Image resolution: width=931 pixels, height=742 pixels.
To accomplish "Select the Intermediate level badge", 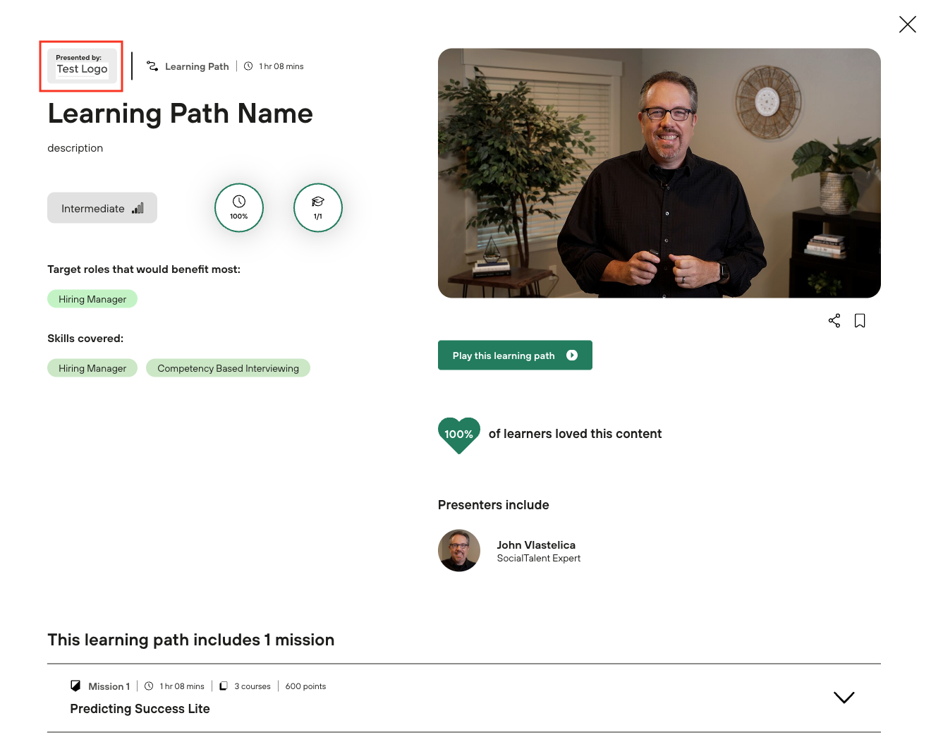I will coord(102,208).
